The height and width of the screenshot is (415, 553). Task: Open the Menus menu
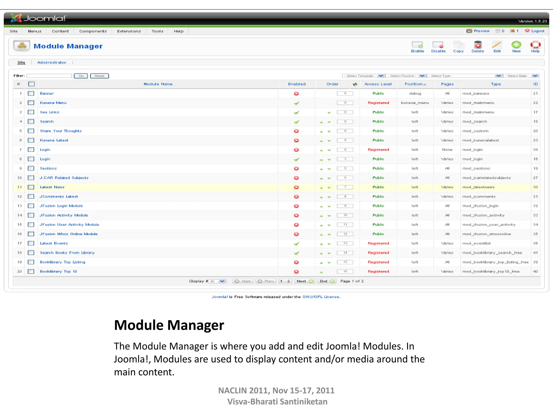(35, 31)
